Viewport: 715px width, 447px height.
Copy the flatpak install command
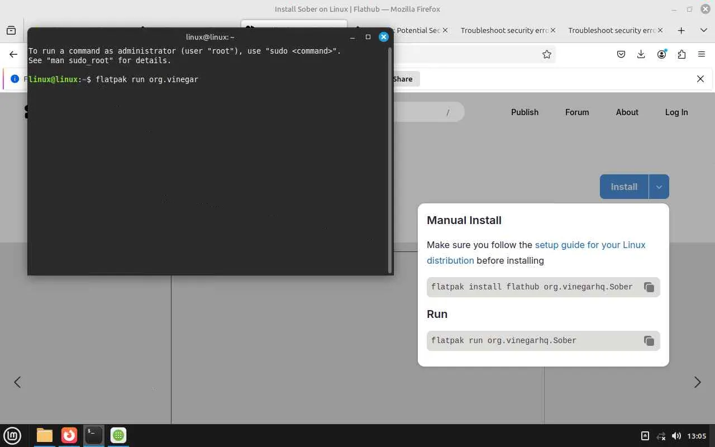point(649,287)
